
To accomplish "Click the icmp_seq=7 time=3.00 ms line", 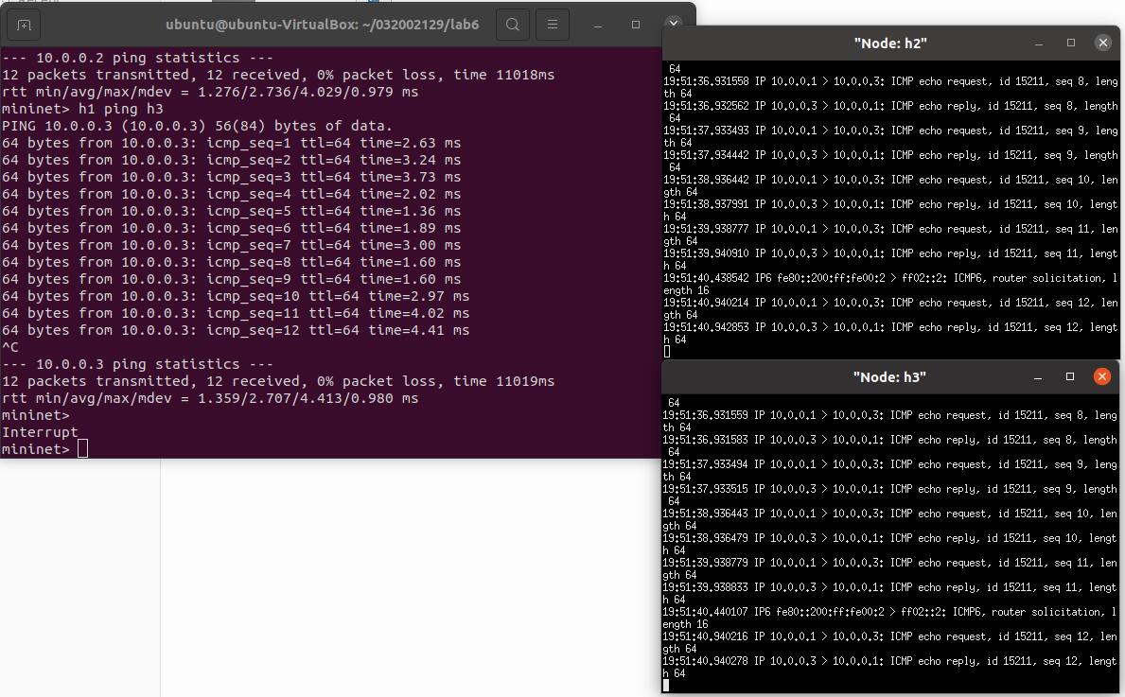I will click(x=231, y=245).
